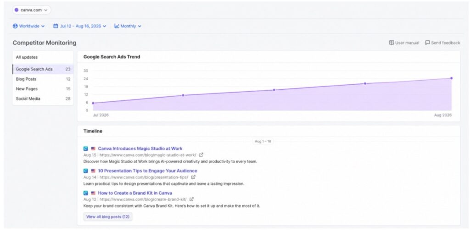The width and height of the screenshot is (470, 230).
Task: Click the presentation-tips URL text
Action: (x=144, y=177)
